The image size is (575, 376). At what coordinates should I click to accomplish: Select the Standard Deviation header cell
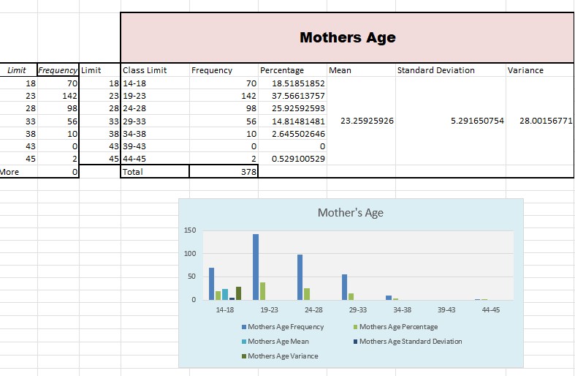tap(450, 70)
